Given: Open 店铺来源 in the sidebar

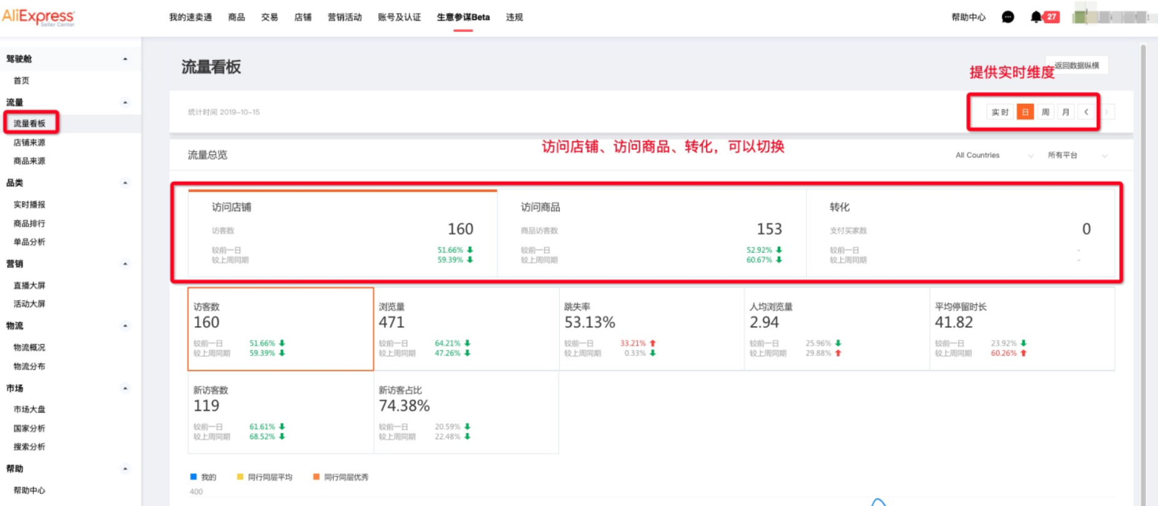Looking at the screenshot, I should tap(29, 142).
